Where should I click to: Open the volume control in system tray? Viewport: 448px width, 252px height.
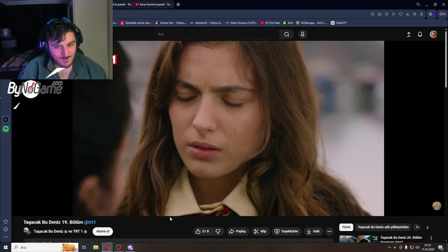click(417, 247)
